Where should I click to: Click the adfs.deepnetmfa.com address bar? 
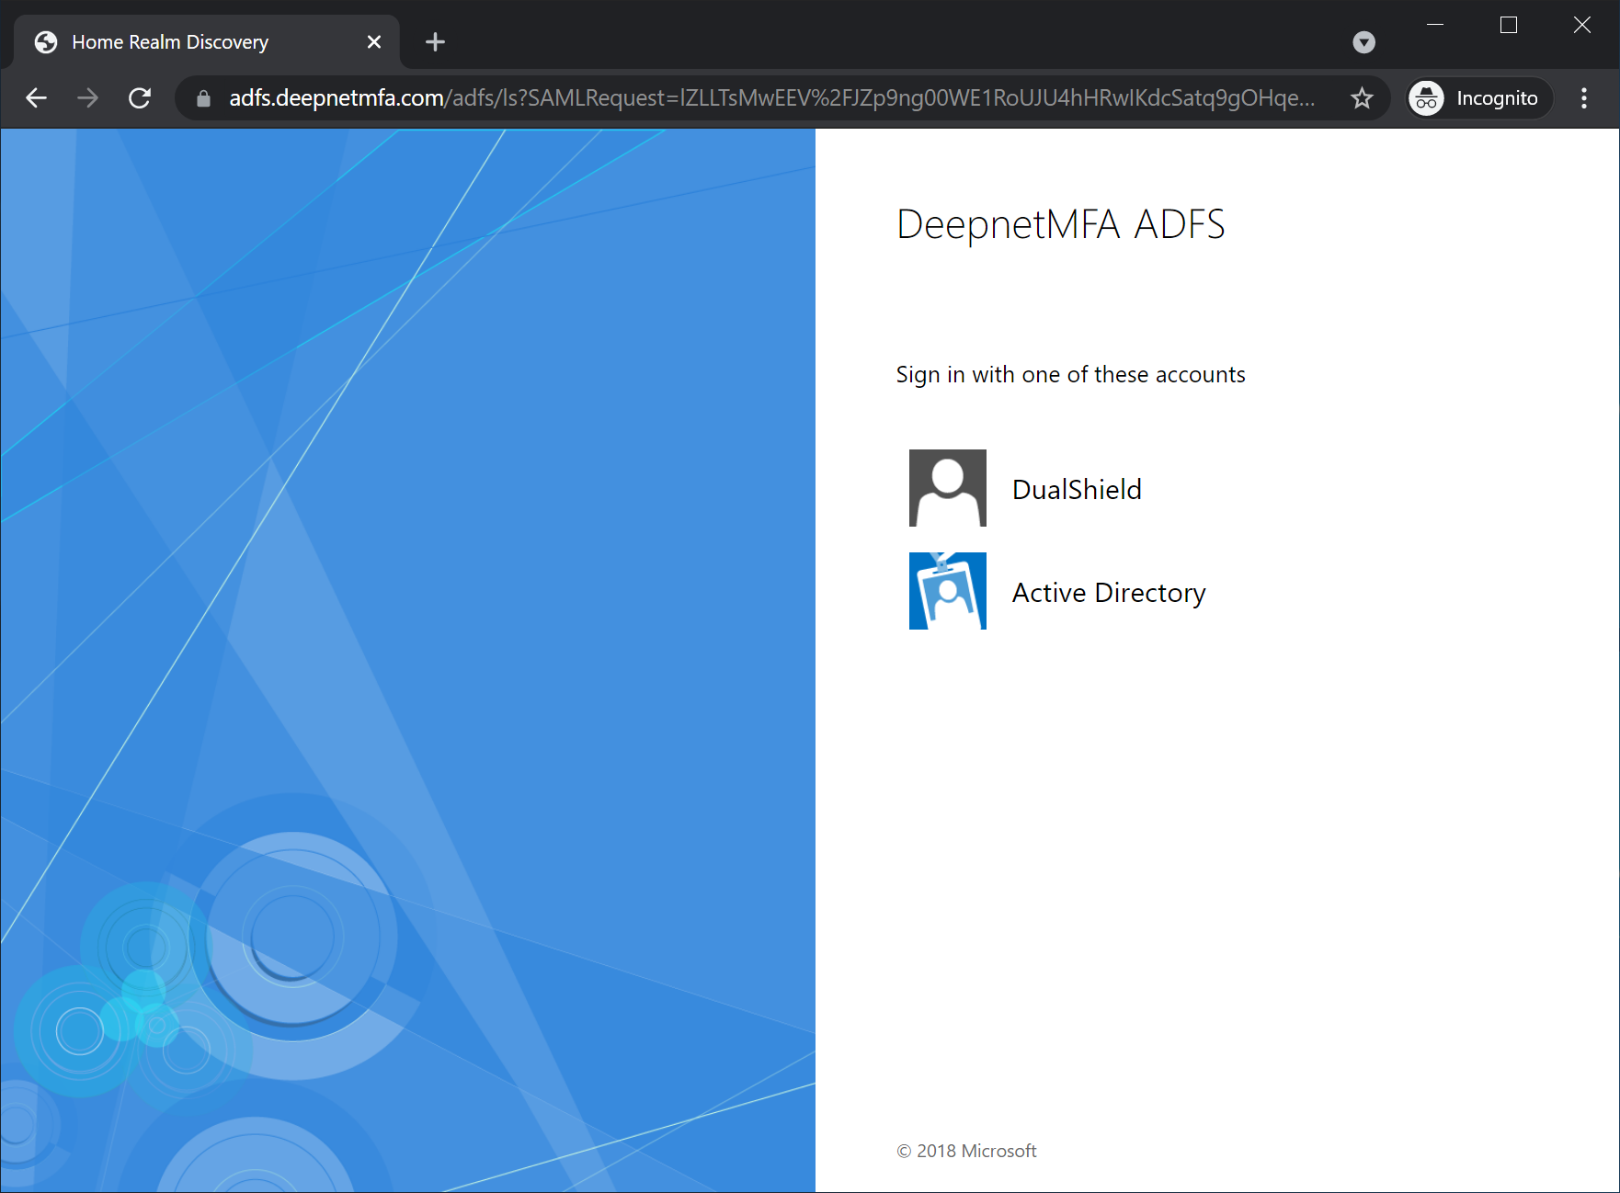(x=770, y=98)
